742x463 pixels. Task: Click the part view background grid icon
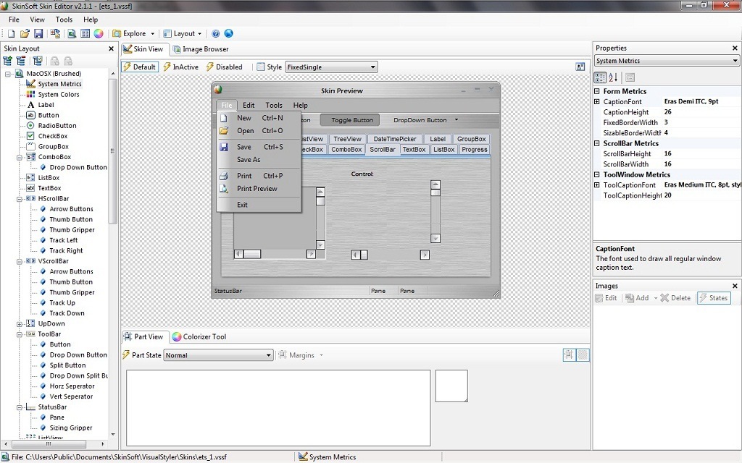pos(583,354)
